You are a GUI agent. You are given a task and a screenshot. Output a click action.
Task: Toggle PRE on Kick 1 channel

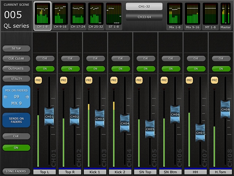[x=88, y=80]
